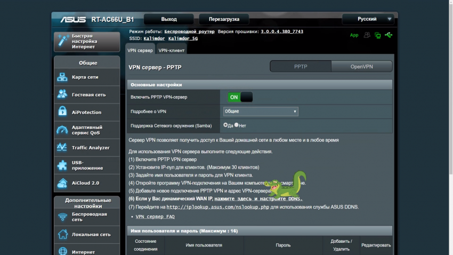453x255 pixels.
Task: Click the Имя пользователя column header
Action: tap(204, 245)
